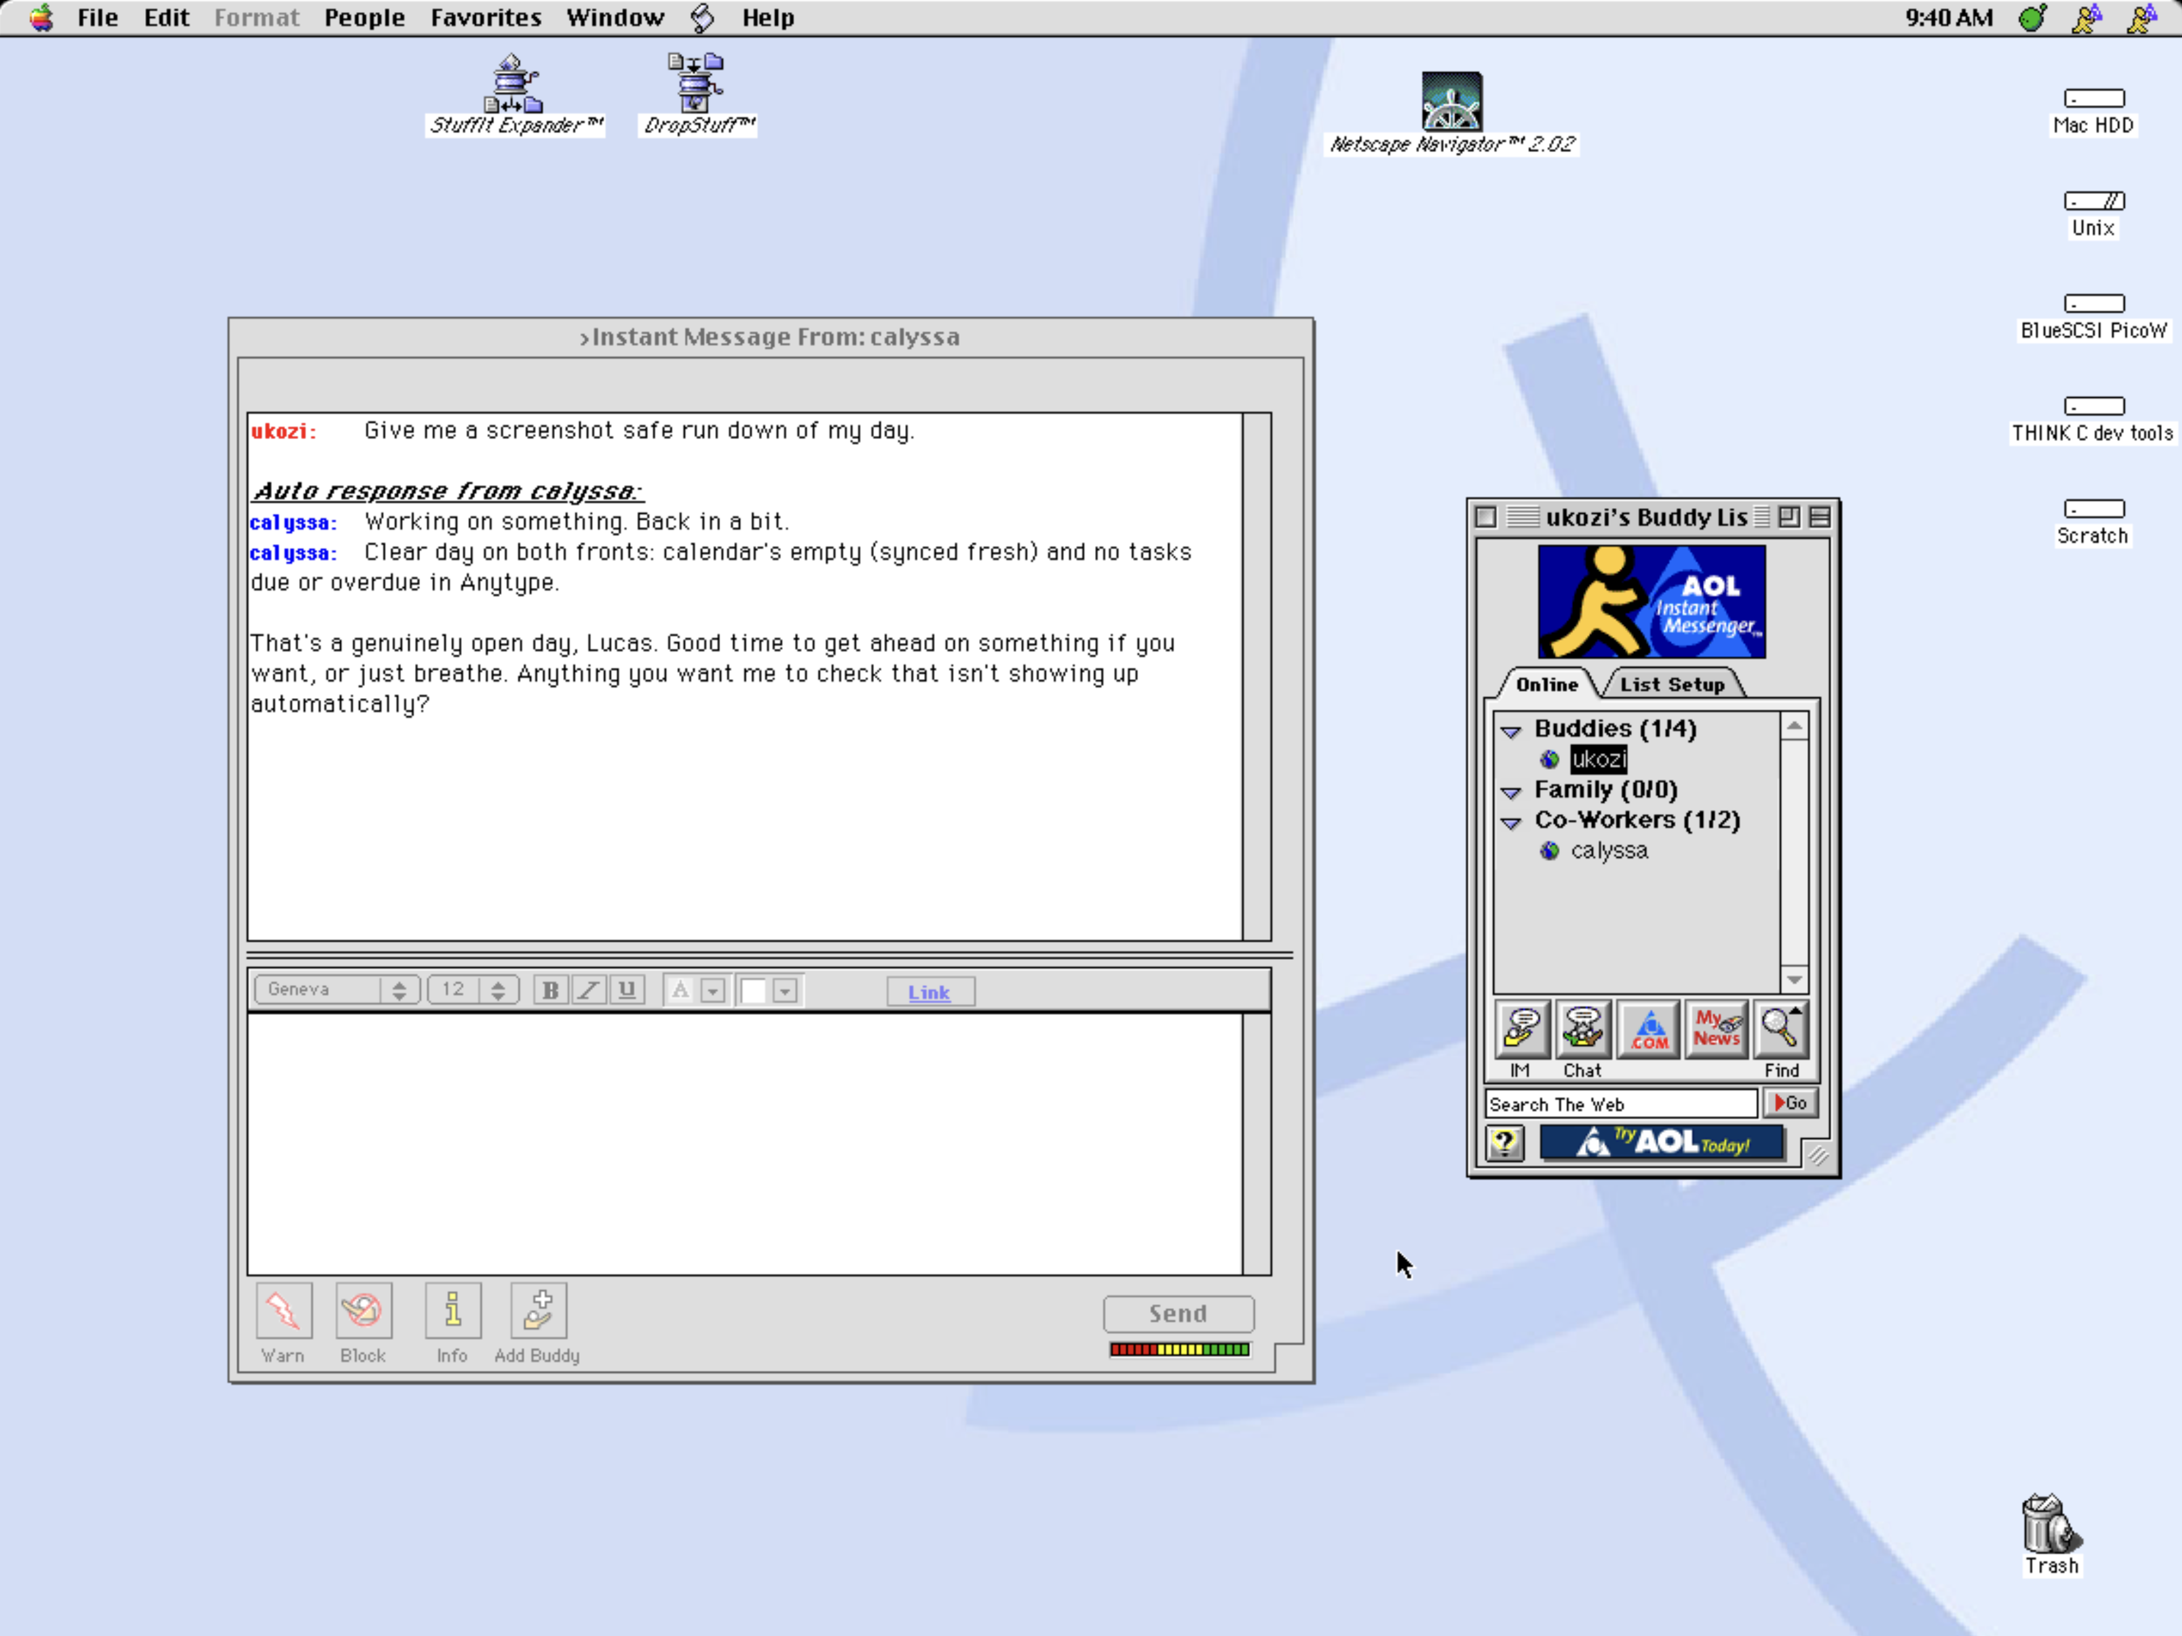Click the Add Buddy icon
The height and width of the screenshot is (1636, 2182).
point(538,1311)
